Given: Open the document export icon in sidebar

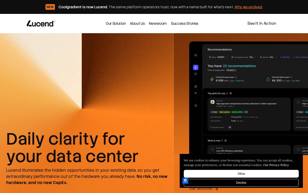Looking at the screenshot, I should tap(196, 106).
